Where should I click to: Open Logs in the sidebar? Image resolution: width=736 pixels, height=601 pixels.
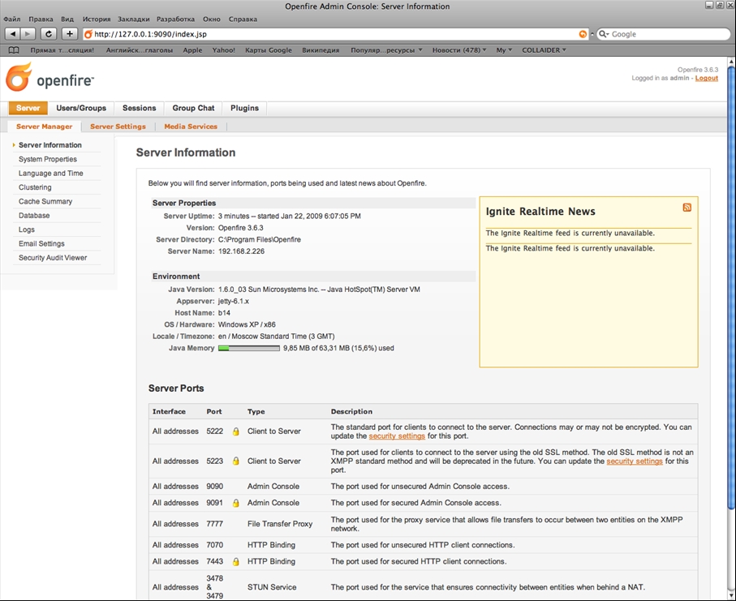(x=27, y=230)
